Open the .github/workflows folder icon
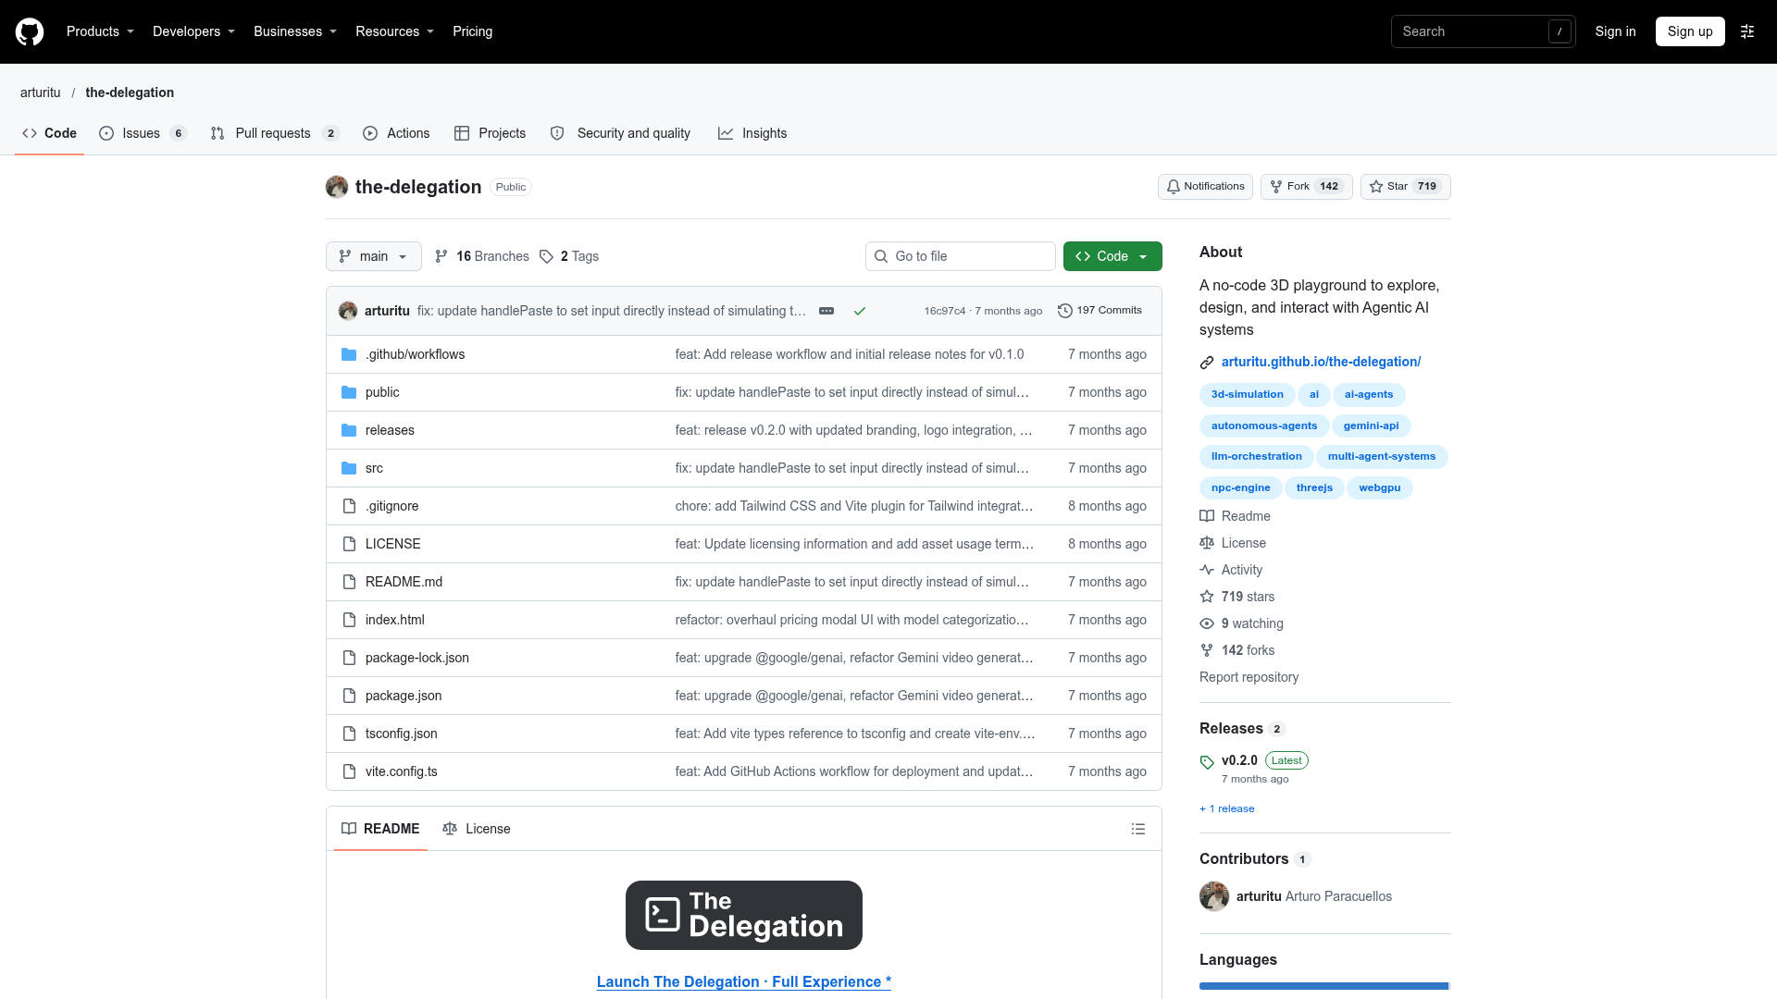Image resolution: width=1777 pixels, height=999 pixels. pos(349,354)
